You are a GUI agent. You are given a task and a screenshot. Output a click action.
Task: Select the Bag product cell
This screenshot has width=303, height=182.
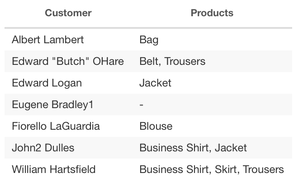coord(149,40)
